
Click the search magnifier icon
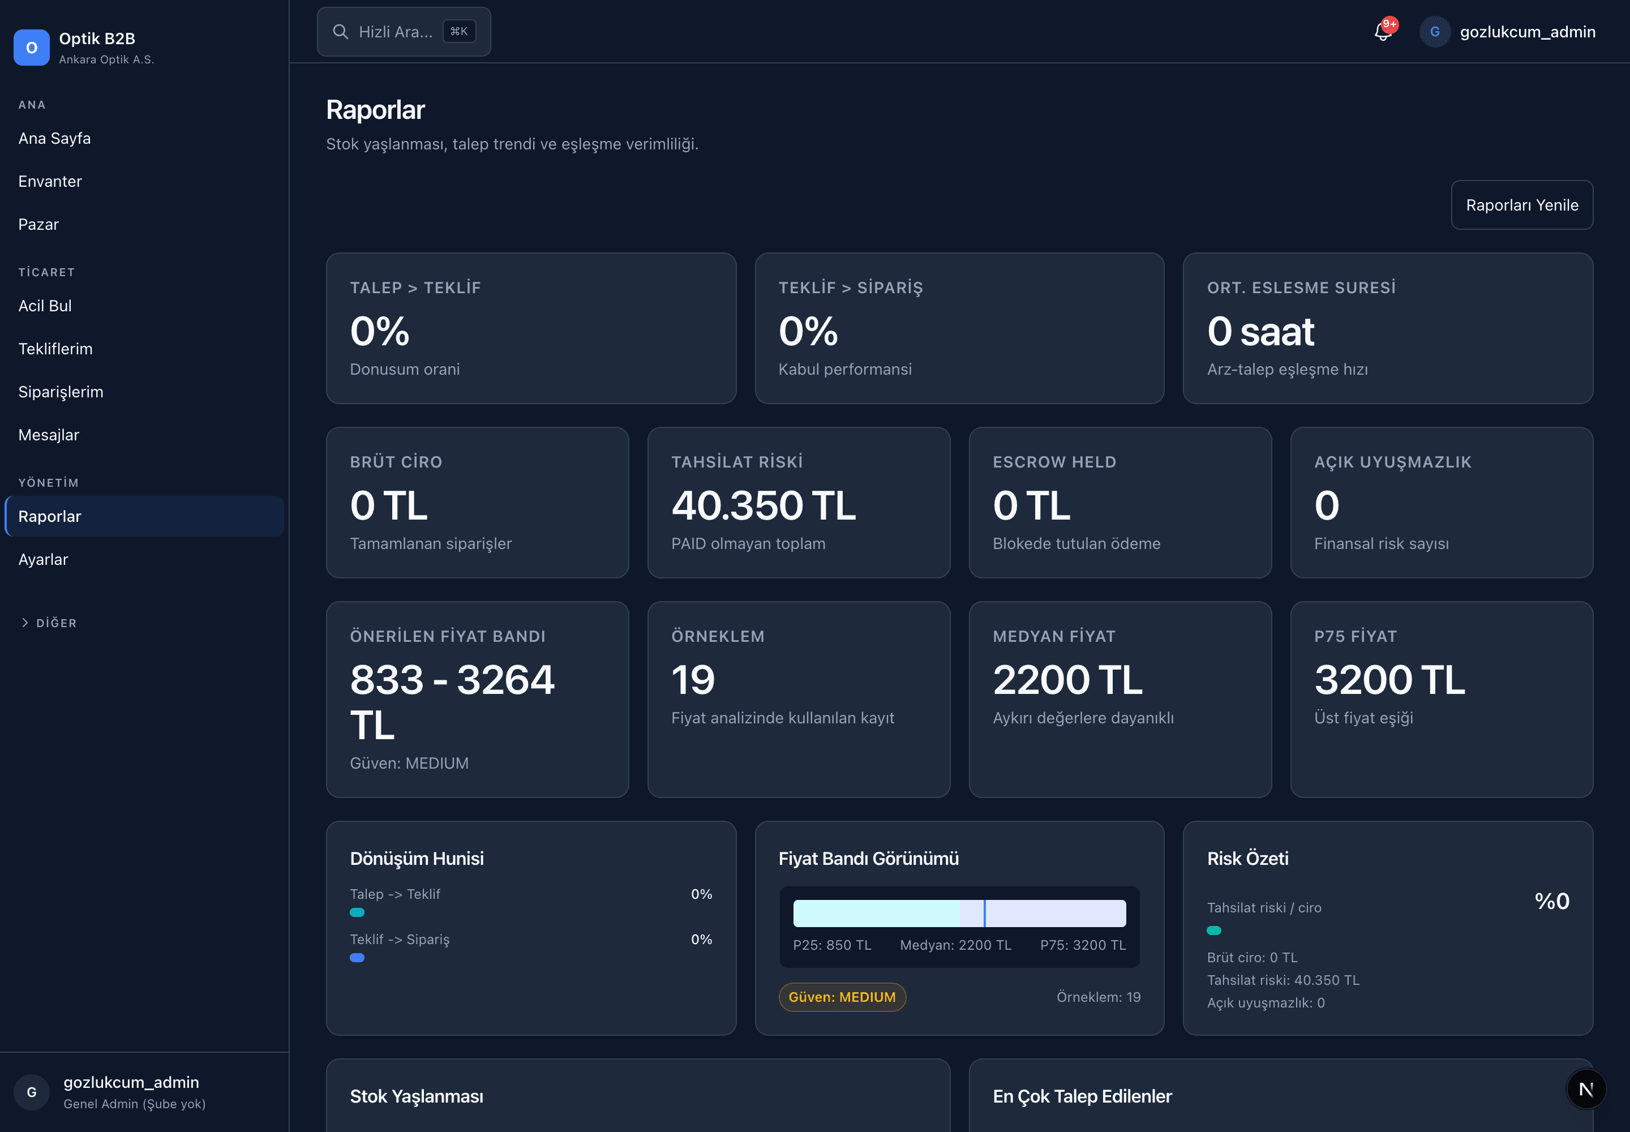[x=341, y=32]
